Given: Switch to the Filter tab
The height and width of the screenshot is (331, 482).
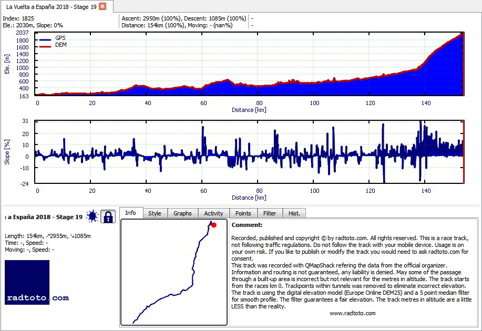Looking at the screenshot, I should (x=270, y=213).
